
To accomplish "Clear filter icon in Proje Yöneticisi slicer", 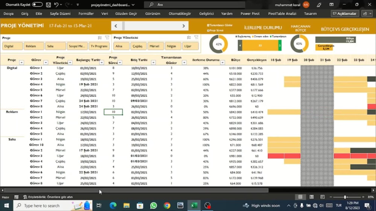I will click(x=196, y=37).
